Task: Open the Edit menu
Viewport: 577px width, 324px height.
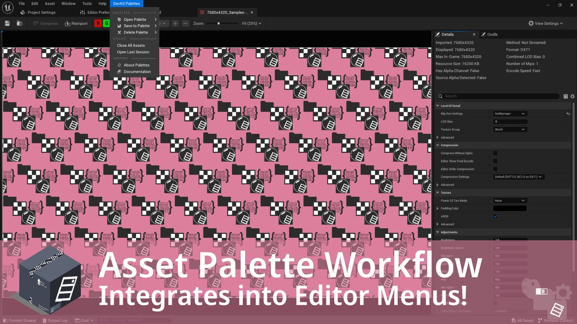Action: click(35, 4)
